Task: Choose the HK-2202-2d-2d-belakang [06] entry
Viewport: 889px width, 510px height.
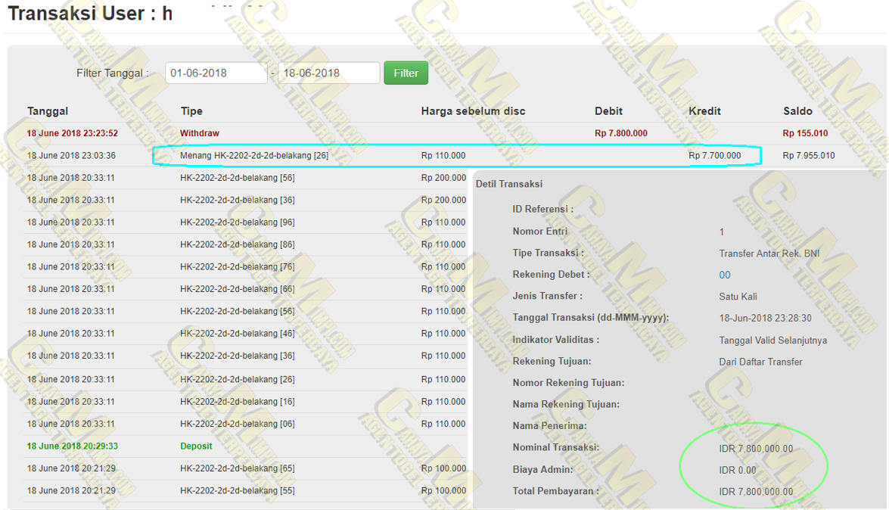Action: [x=238, y=424]
